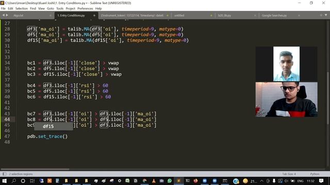Click the vertical editor scrollbar
This screenshot has width=330, height=185.
click(x=328, y=99)
